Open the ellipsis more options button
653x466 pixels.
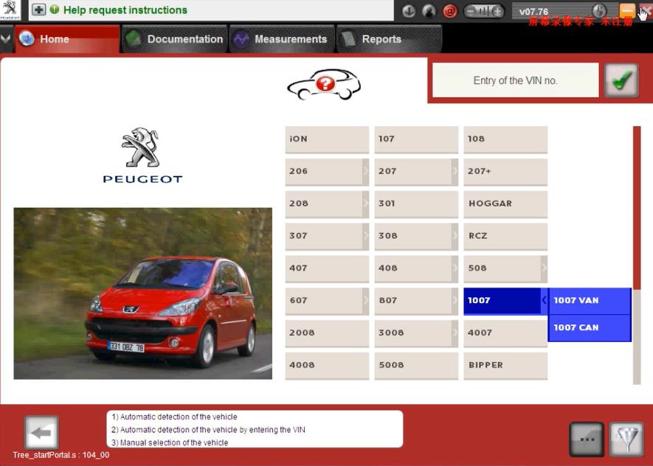[587, 439]
